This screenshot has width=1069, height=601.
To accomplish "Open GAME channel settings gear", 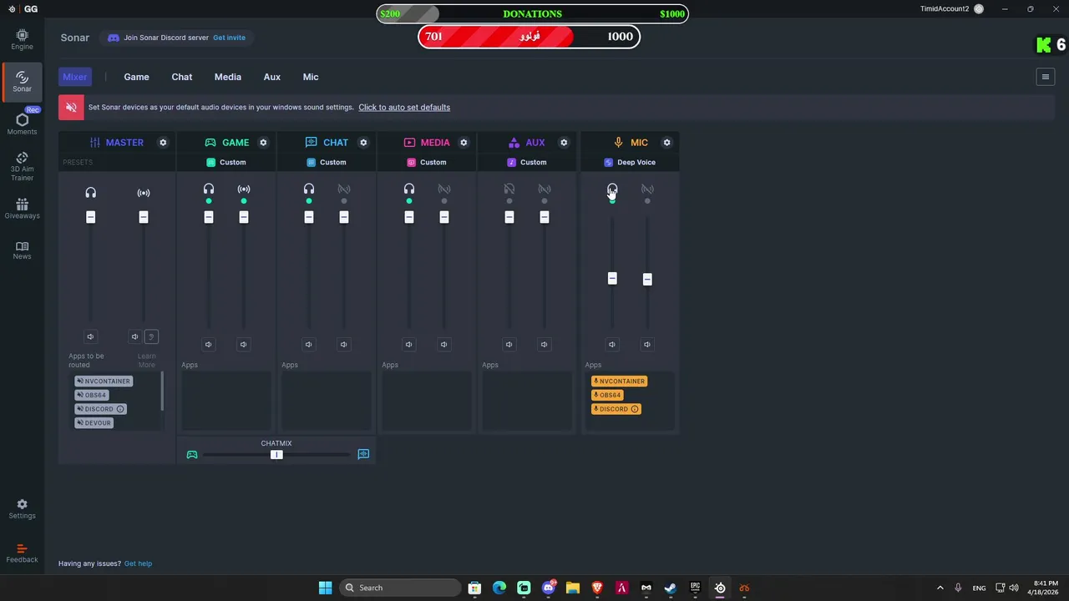I will pos(263,143).
